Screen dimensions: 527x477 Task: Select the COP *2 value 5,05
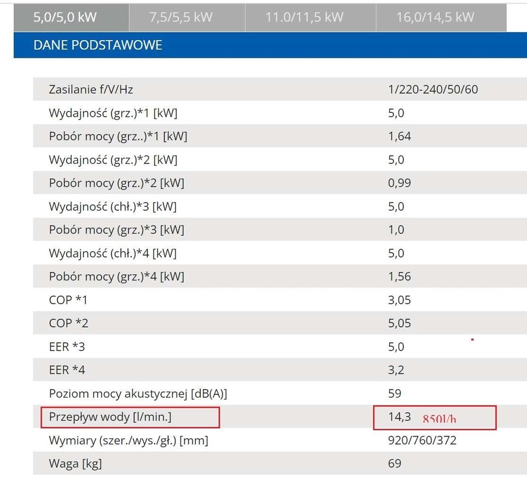pos(399,323)
